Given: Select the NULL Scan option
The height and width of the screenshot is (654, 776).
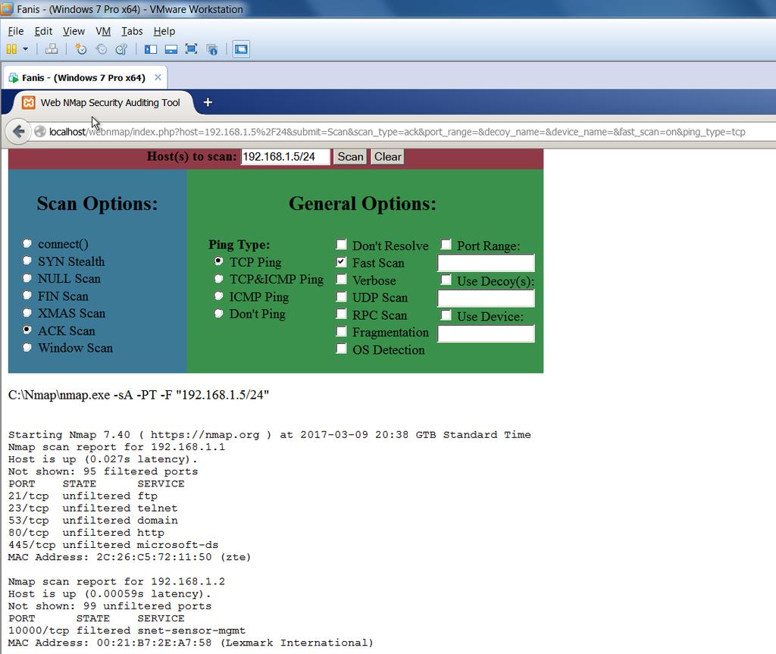Looking at the screenshot, I should tap(27, 277).
